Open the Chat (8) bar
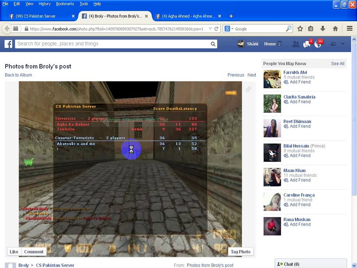357x268 pixels. [311, 264]
